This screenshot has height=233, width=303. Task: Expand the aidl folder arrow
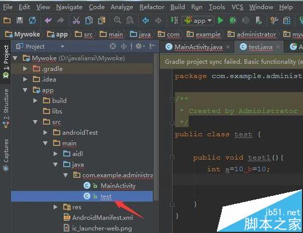click(x=55, y=154)
